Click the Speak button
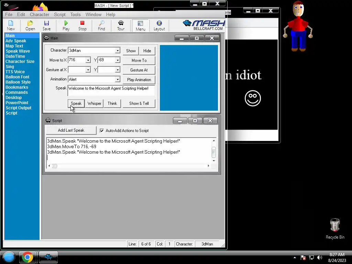This screenshot has height=264, width=352. point(76,103)
